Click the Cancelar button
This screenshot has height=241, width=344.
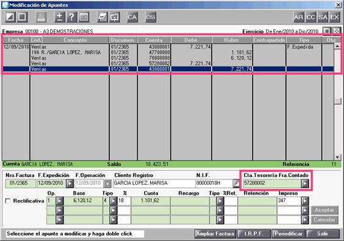pyautogui.click(x=324, y=220)
